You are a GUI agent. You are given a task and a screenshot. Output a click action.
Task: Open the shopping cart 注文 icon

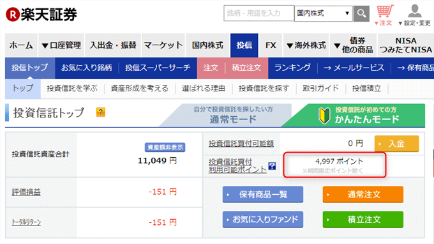(x=384, y=15)
